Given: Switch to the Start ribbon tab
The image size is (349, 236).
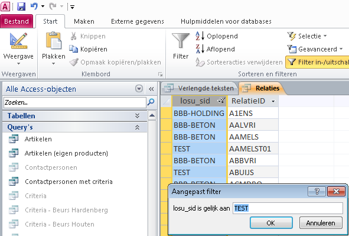Looking at the screenshot, I should pyautogui.click(x=50, y=21).
